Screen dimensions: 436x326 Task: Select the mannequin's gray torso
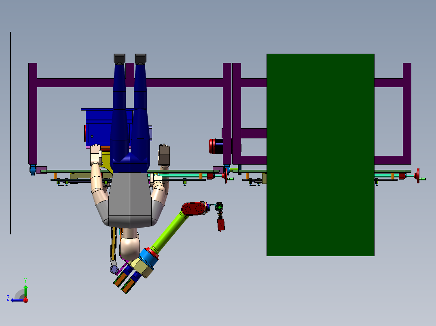click(130, 200)
